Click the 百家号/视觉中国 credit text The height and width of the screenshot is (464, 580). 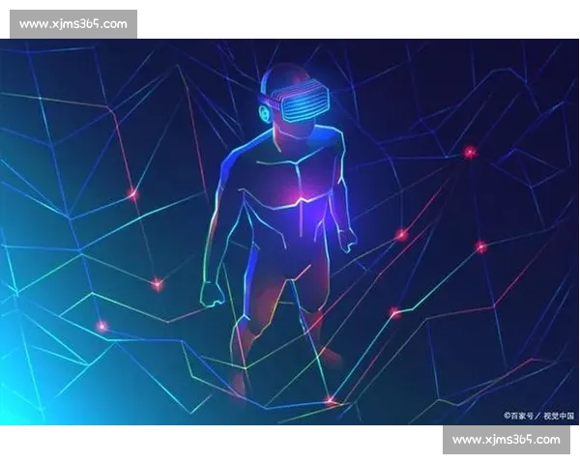tap(538, 416)
